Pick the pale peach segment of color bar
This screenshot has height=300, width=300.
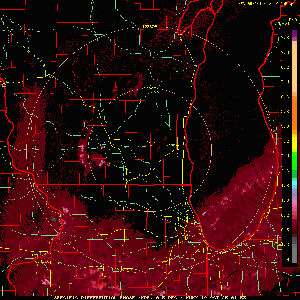tap(294, 68)
